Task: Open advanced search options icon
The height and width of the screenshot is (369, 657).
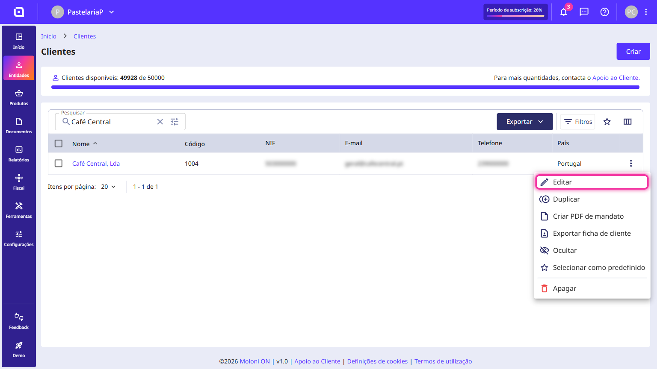Action: [x=175, y=122]
